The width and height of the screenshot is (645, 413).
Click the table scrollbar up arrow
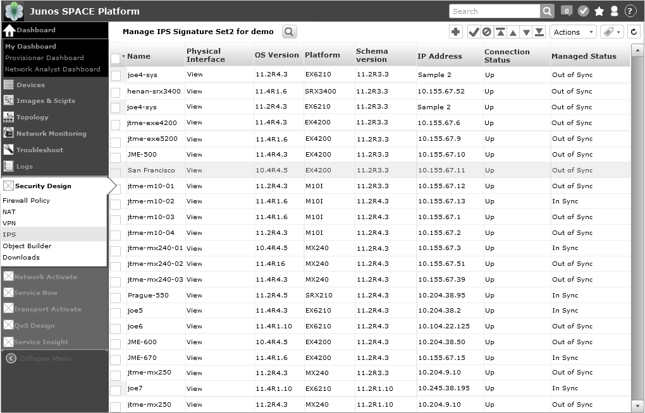[637, 50]
